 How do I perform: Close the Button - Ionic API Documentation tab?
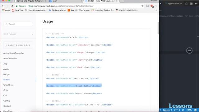[x=117, y=1]
